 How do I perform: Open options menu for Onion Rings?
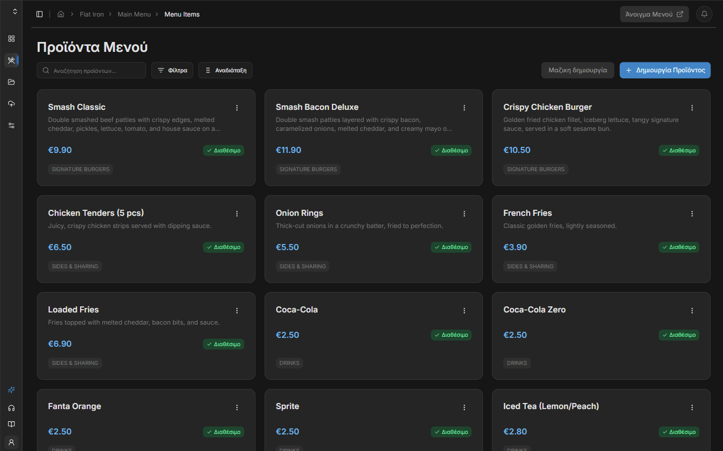tap(465, 214)
